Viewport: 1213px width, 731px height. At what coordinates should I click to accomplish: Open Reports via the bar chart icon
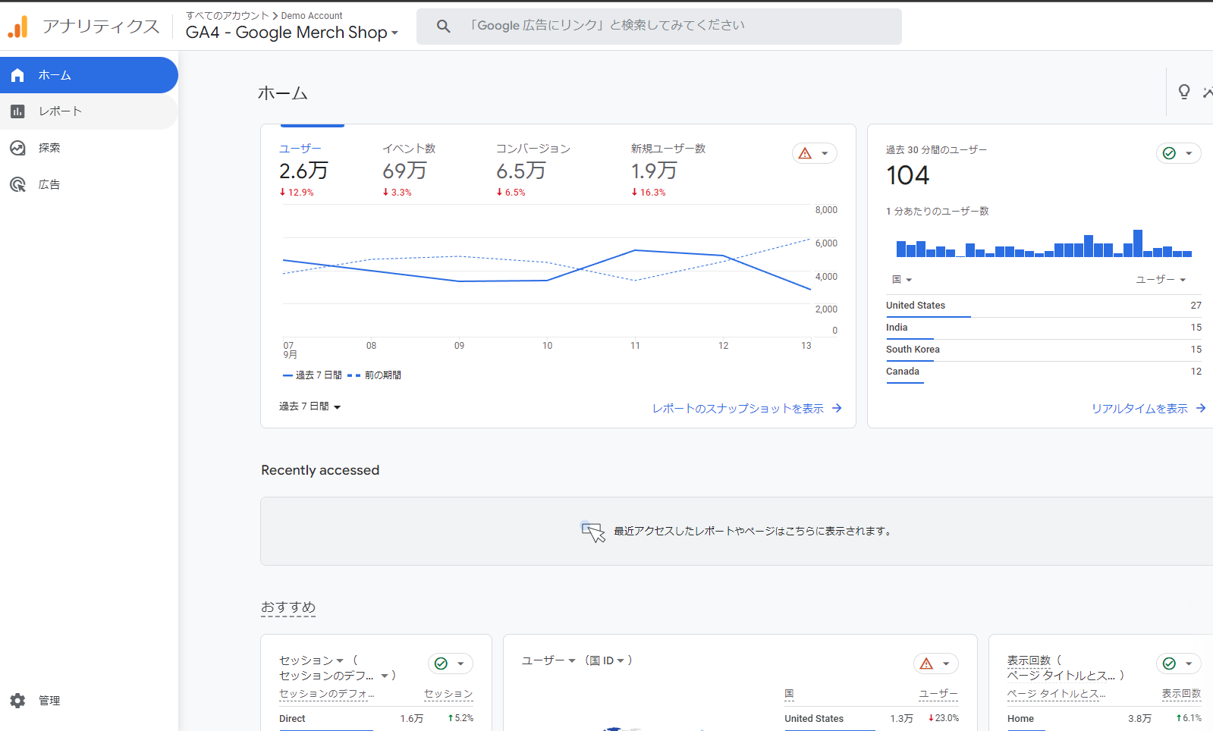click(17, 111)
